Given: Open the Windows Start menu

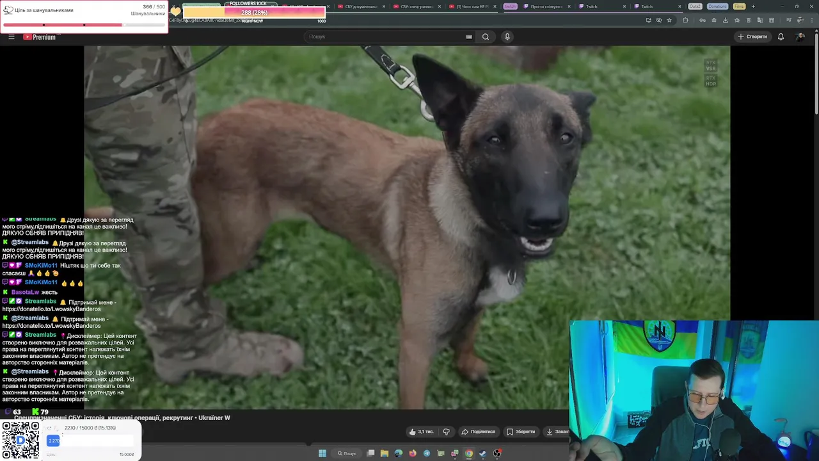Looking at the screenshot, I should pyautogui.click(x=322, y=453).
